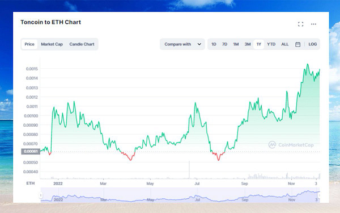Select the 3M time range
The image size is (340, 213).
pyautogui.click(x=248, y=44)
